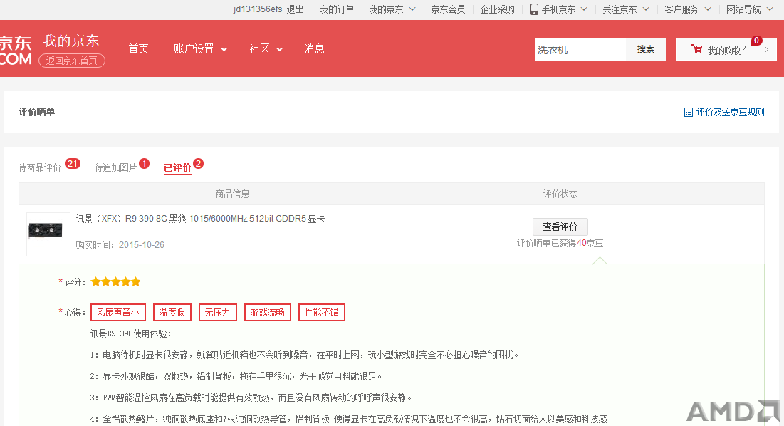Click the search input field with 洗衣机
The width and height of the screenshot is (784, 426).
coord(580,49)
